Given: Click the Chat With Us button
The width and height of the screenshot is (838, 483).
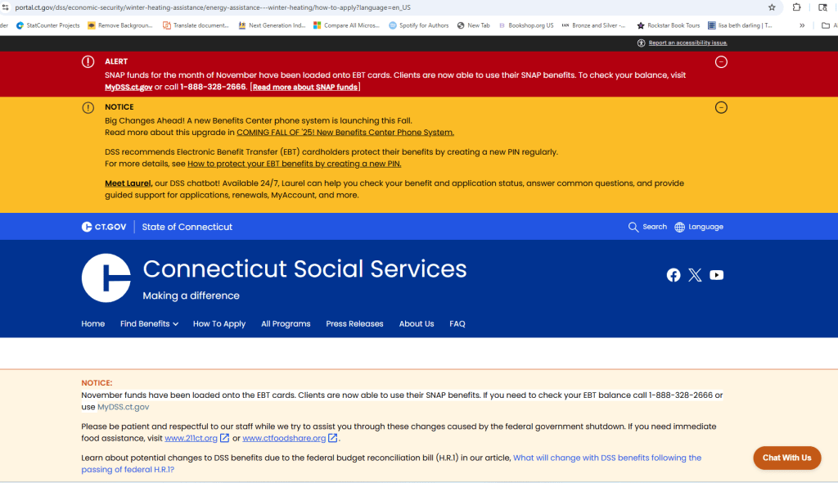Looking at the screenshot, I should [x=786, y=458].
